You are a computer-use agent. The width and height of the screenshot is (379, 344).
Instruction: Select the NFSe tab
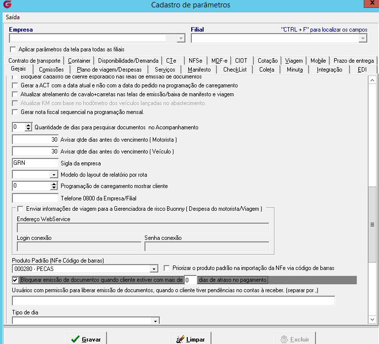click(195, 61)
